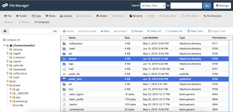Click the .bash_profile file icon
The height and width of the screenshot is (112, 233).
point(64,100)
